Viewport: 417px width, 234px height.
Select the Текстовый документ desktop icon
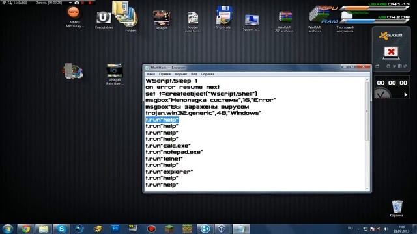(345, 23)
